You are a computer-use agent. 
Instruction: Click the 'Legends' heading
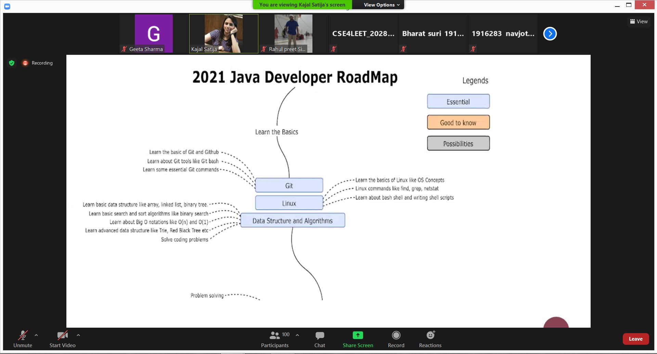(475, 81)
